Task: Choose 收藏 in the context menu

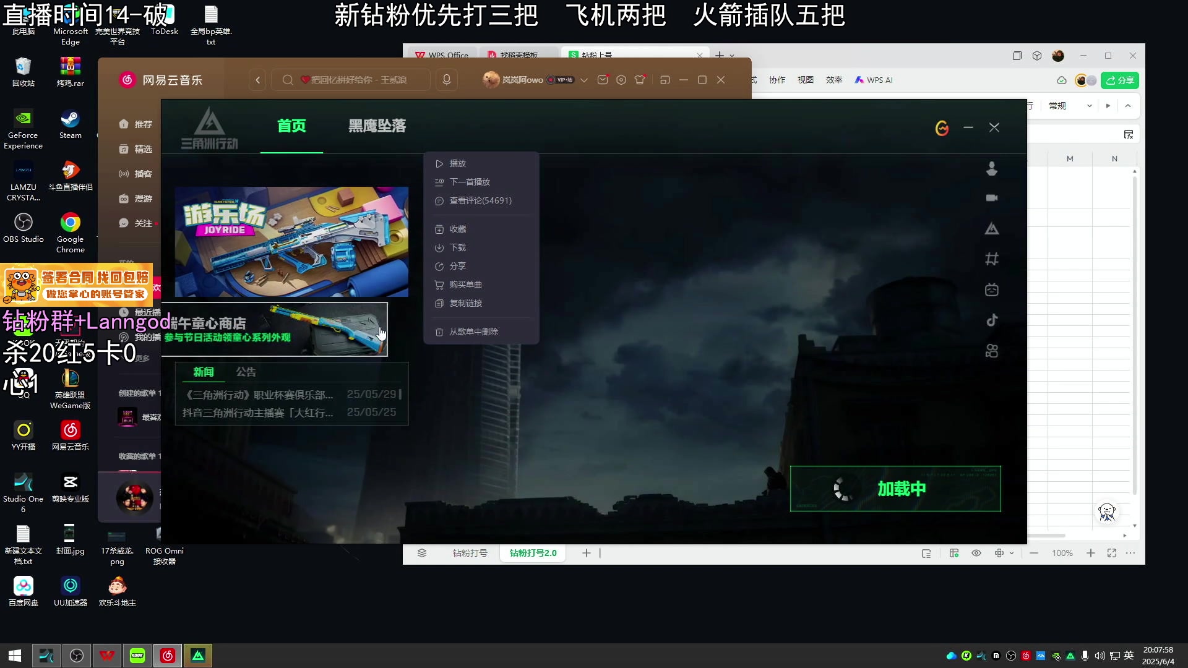Action: pyautogui.click(x=481, y=229)
